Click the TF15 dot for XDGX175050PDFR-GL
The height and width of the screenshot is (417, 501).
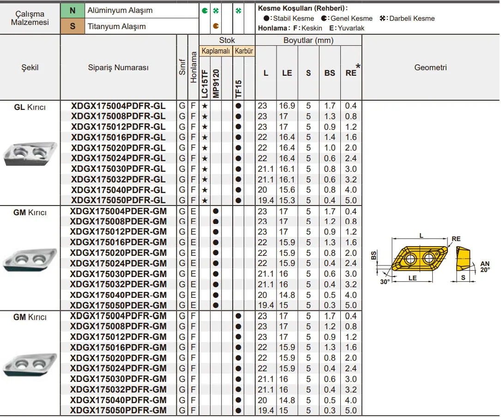tap(238, 200)
